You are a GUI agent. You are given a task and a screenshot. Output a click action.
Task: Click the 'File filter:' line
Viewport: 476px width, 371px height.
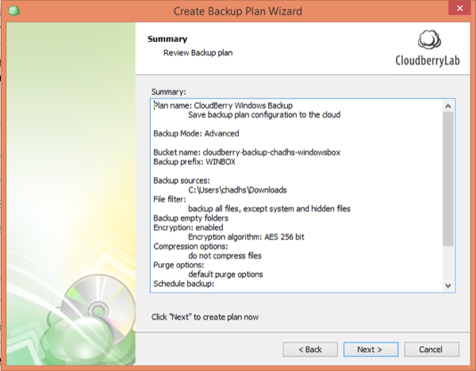[170, 199]
